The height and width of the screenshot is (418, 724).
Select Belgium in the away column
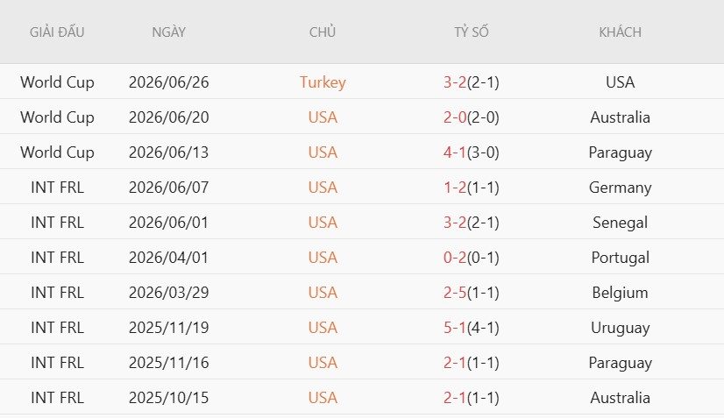[620, 293]
